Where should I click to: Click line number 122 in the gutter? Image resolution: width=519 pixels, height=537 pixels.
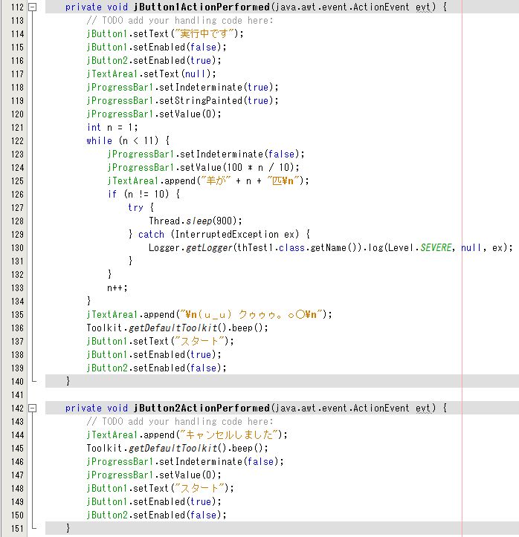click(13, 141)
